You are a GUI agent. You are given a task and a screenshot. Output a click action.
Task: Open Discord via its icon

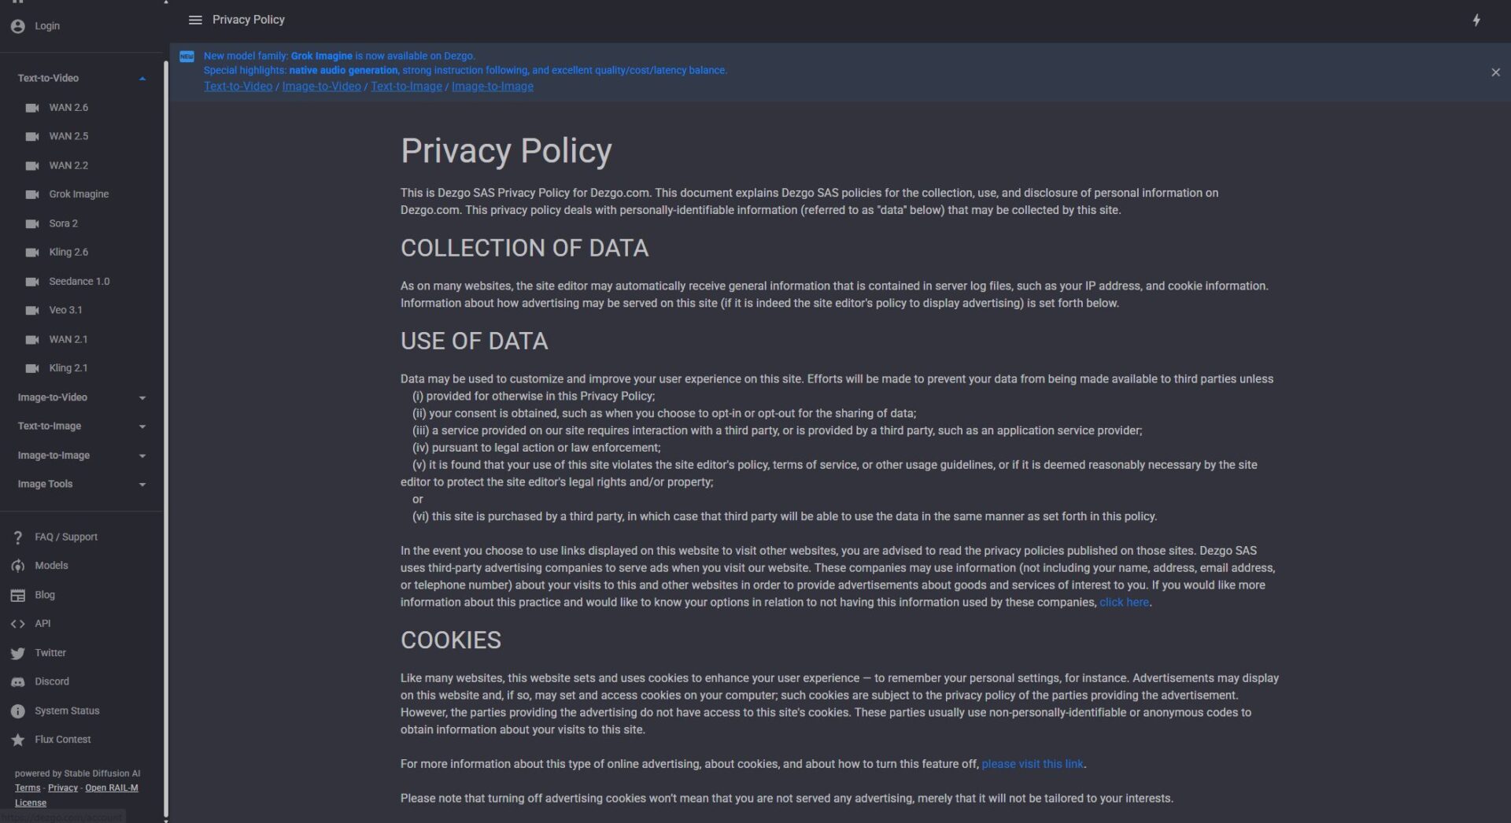18,682
